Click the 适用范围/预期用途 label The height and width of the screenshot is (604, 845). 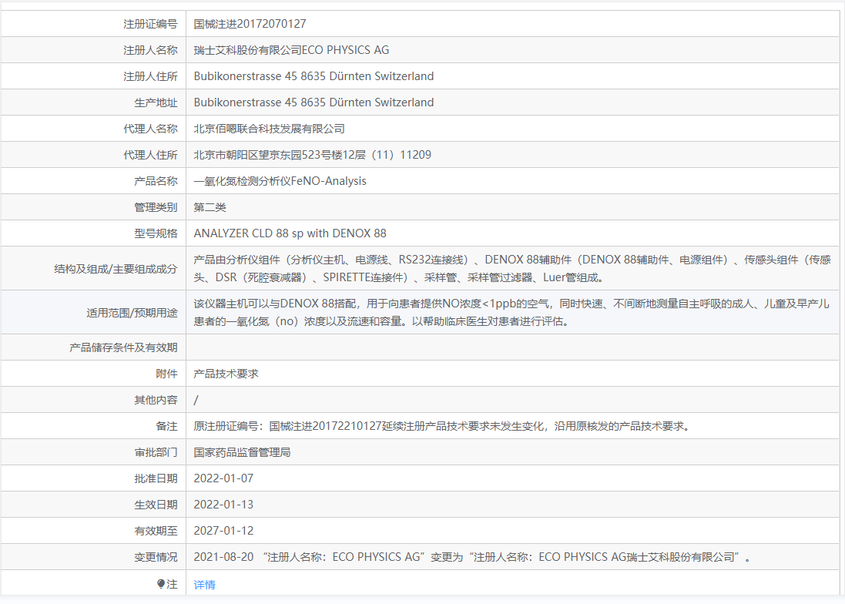(x=132, y=313)
